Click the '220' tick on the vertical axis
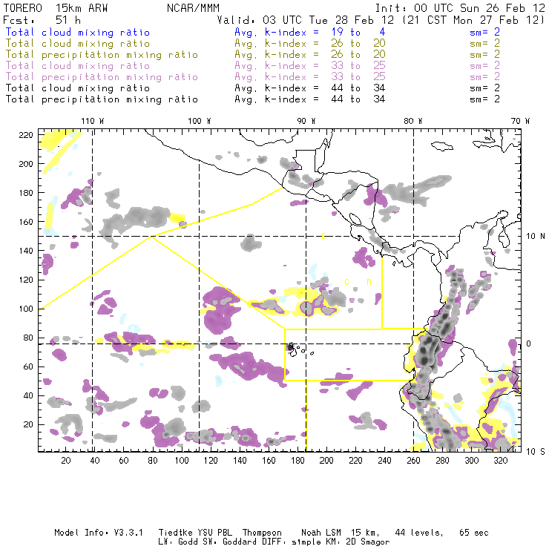The height and width of the screenshot is (549, 549). 26,135
